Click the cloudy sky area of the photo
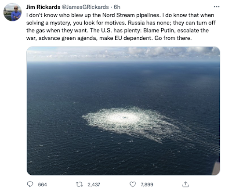225x191 pixels. pos(123,54)
